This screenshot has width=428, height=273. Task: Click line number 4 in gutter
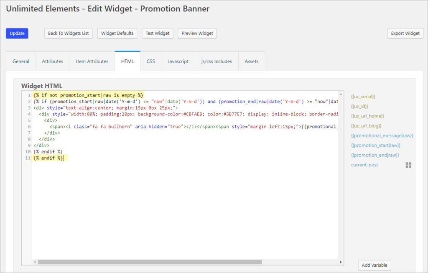pyautogui.click(x=29, y=114)
